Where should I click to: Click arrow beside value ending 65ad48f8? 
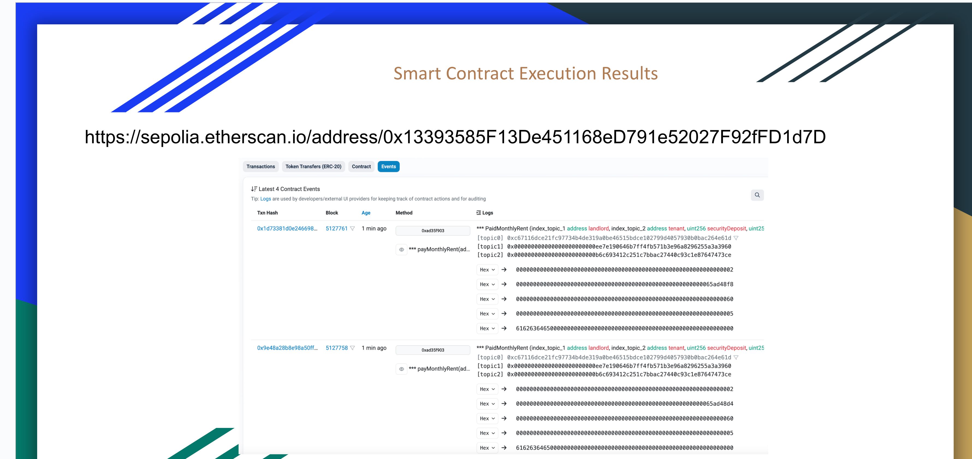click(x=504, y=284)
